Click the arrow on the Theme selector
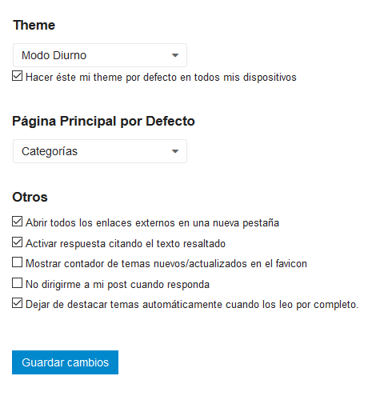This screenshot has height=404, width=384. [x=175, y=55]
